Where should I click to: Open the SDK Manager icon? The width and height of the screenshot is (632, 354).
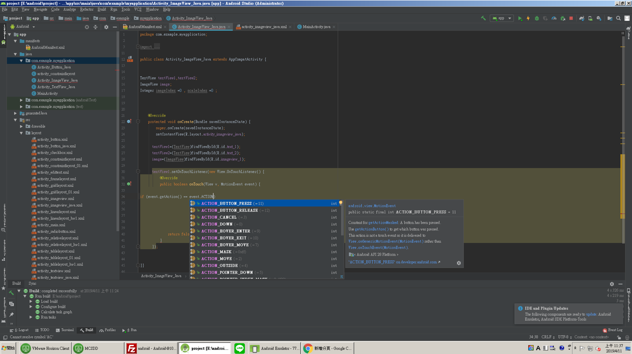[599, 18]
